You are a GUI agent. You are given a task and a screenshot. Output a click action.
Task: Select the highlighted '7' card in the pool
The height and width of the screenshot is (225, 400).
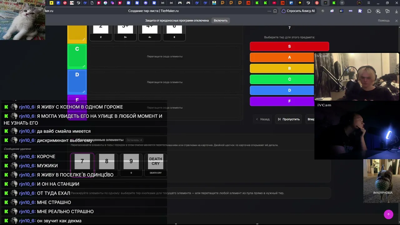pos(82,165)
